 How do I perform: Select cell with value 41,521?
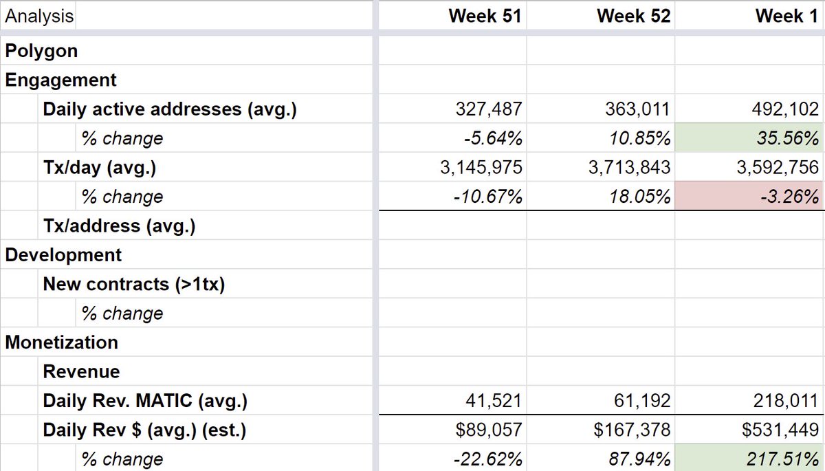453,401
